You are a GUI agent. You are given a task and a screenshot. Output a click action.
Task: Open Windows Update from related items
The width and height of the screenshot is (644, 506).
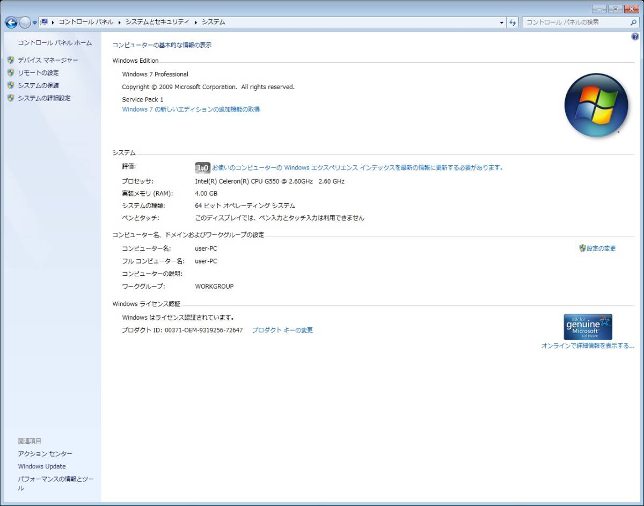(42, 466)
